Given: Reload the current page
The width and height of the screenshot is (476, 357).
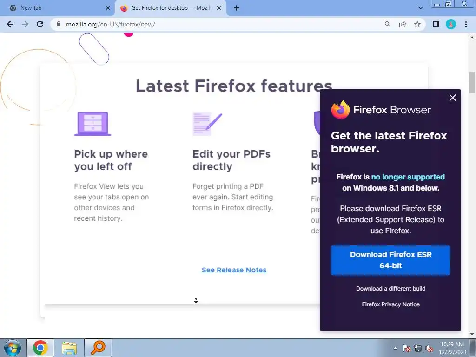Looking at the screenshot, I should point(40,24).
